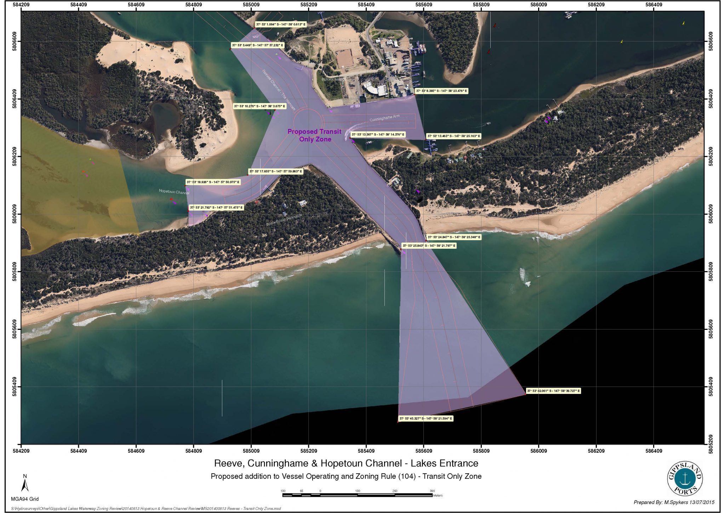The image size is (725, 513).
Task: Click "Prepared By: M.Spykers 13/07/2015" text
Action: pos(674,502)
